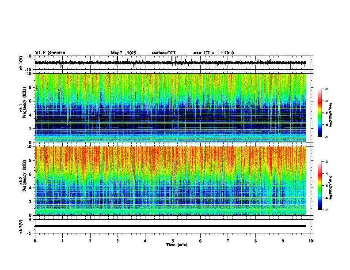Screen dimensions: 350x270
Task: Click the 'VLF Spectra' plot title
Action: [50, 53]
